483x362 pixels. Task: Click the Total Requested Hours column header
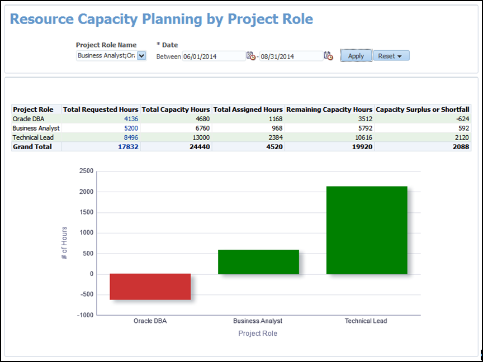click(101, 109)
